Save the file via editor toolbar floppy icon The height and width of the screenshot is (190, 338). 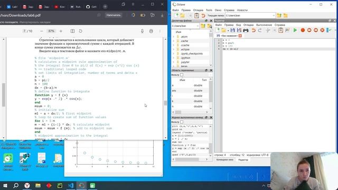pyautogui.click(x=232, y=30)
